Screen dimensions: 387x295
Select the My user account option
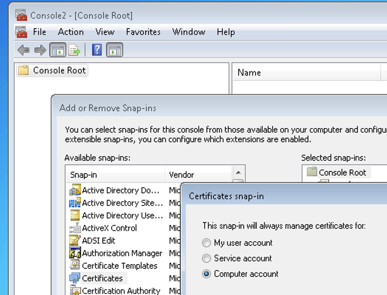click(x=207, y=243)
